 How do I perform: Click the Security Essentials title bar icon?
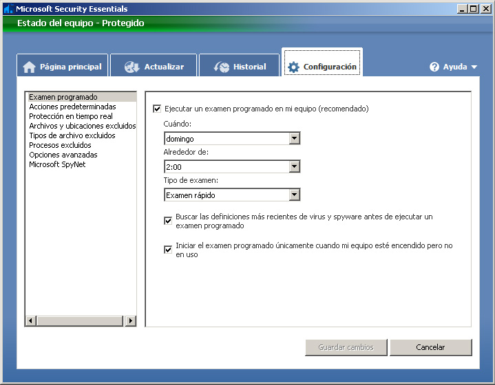(x=8, y=9)
